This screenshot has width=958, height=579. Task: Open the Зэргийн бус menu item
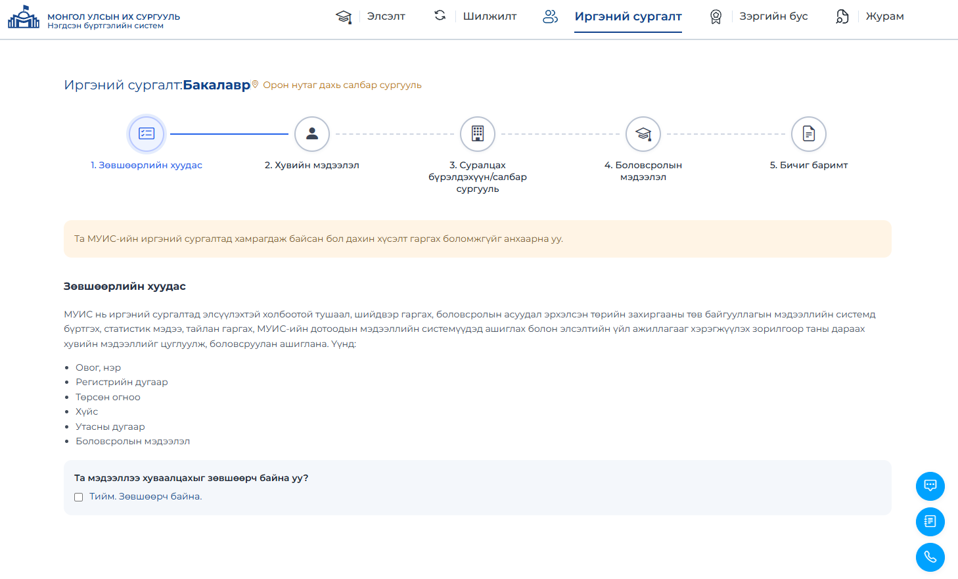(x=773, y=16)
